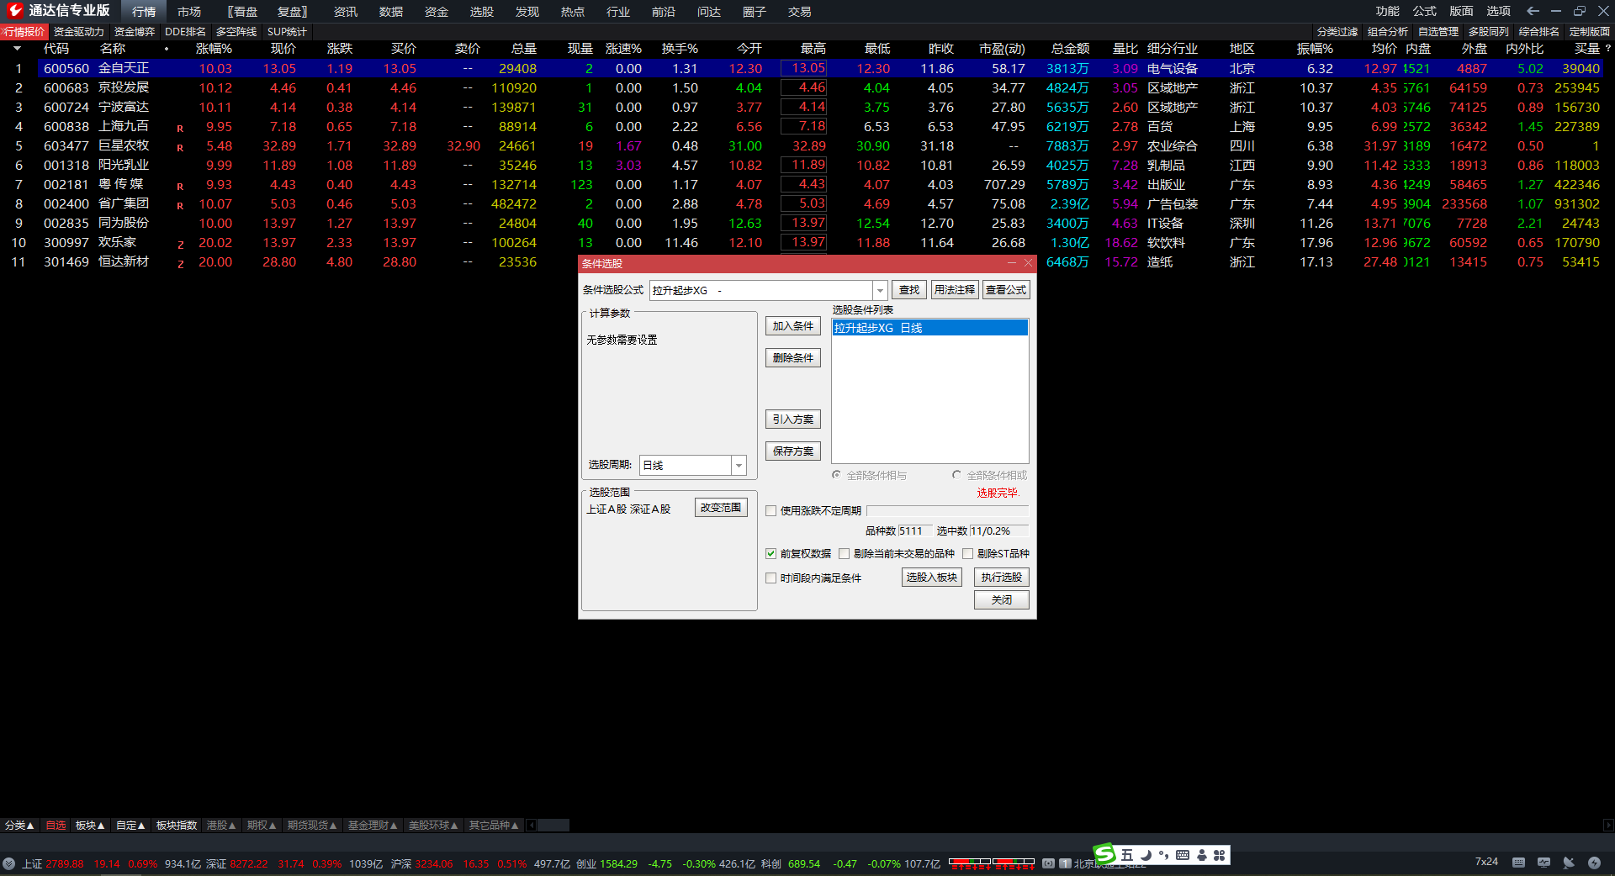Open Sogou soft keyboard icon

(x=1183, y=855)
